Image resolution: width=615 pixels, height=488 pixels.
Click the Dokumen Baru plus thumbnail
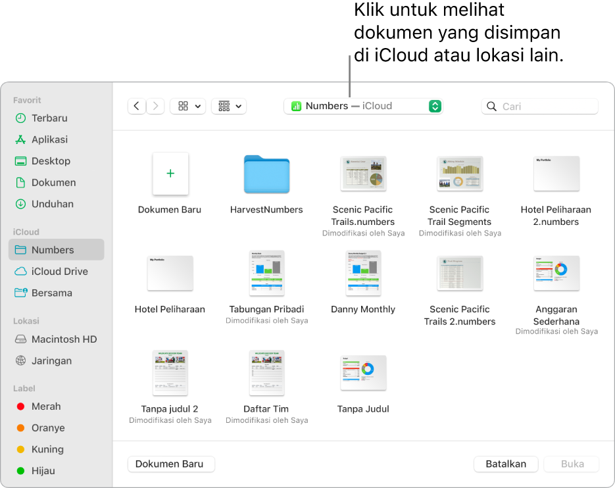(170, 174)
